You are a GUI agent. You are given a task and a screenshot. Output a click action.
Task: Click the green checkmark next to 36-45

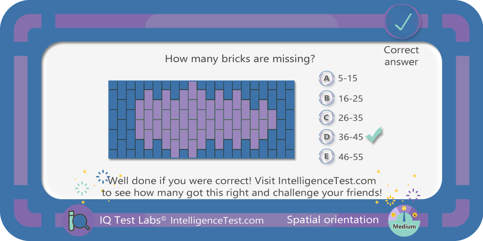pos(374,135)
